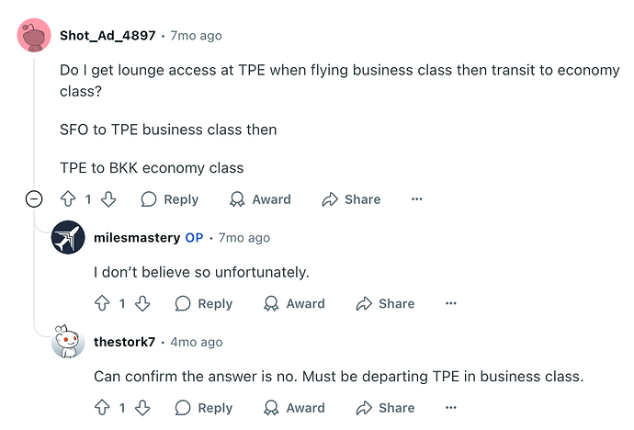The image size is (634, 430).
Task: Open more options on milesmastery's reply
Action: coord(451,303)
